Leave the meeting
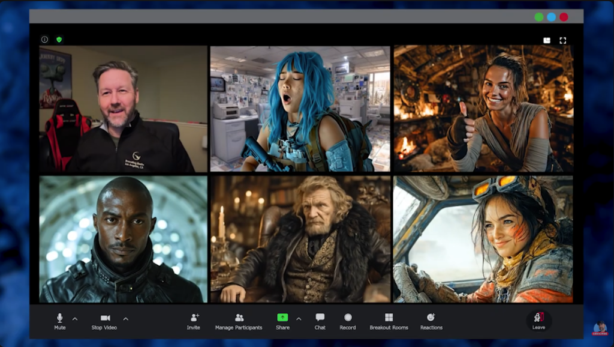 pos(539,320)
